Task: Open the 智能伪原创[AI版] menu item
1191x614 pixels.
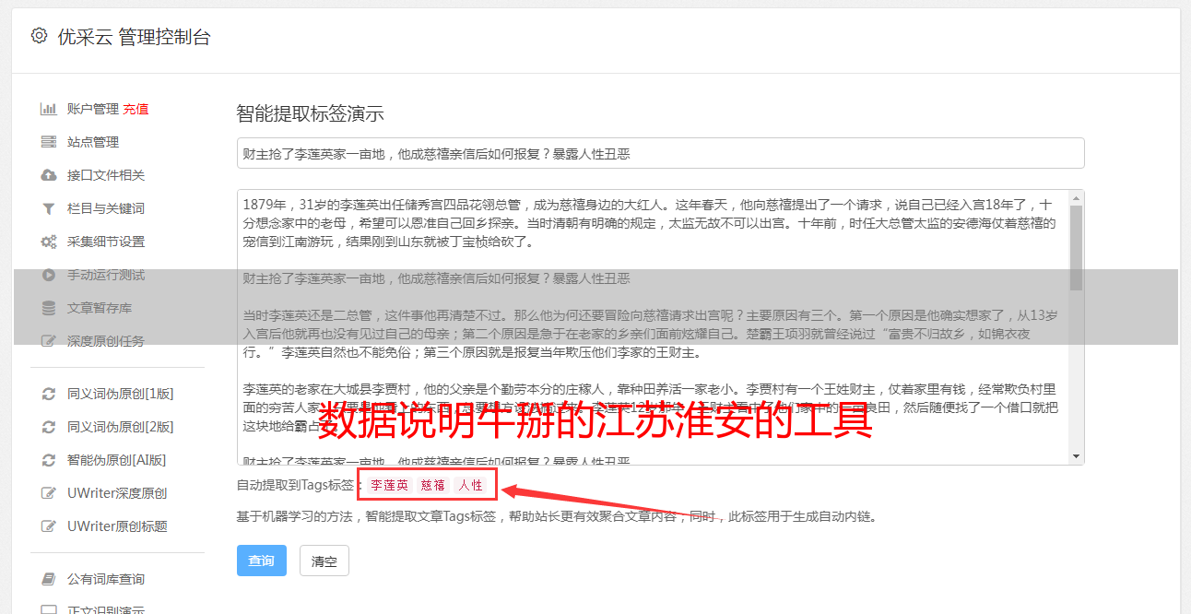Action: click(x=117, y=460)
